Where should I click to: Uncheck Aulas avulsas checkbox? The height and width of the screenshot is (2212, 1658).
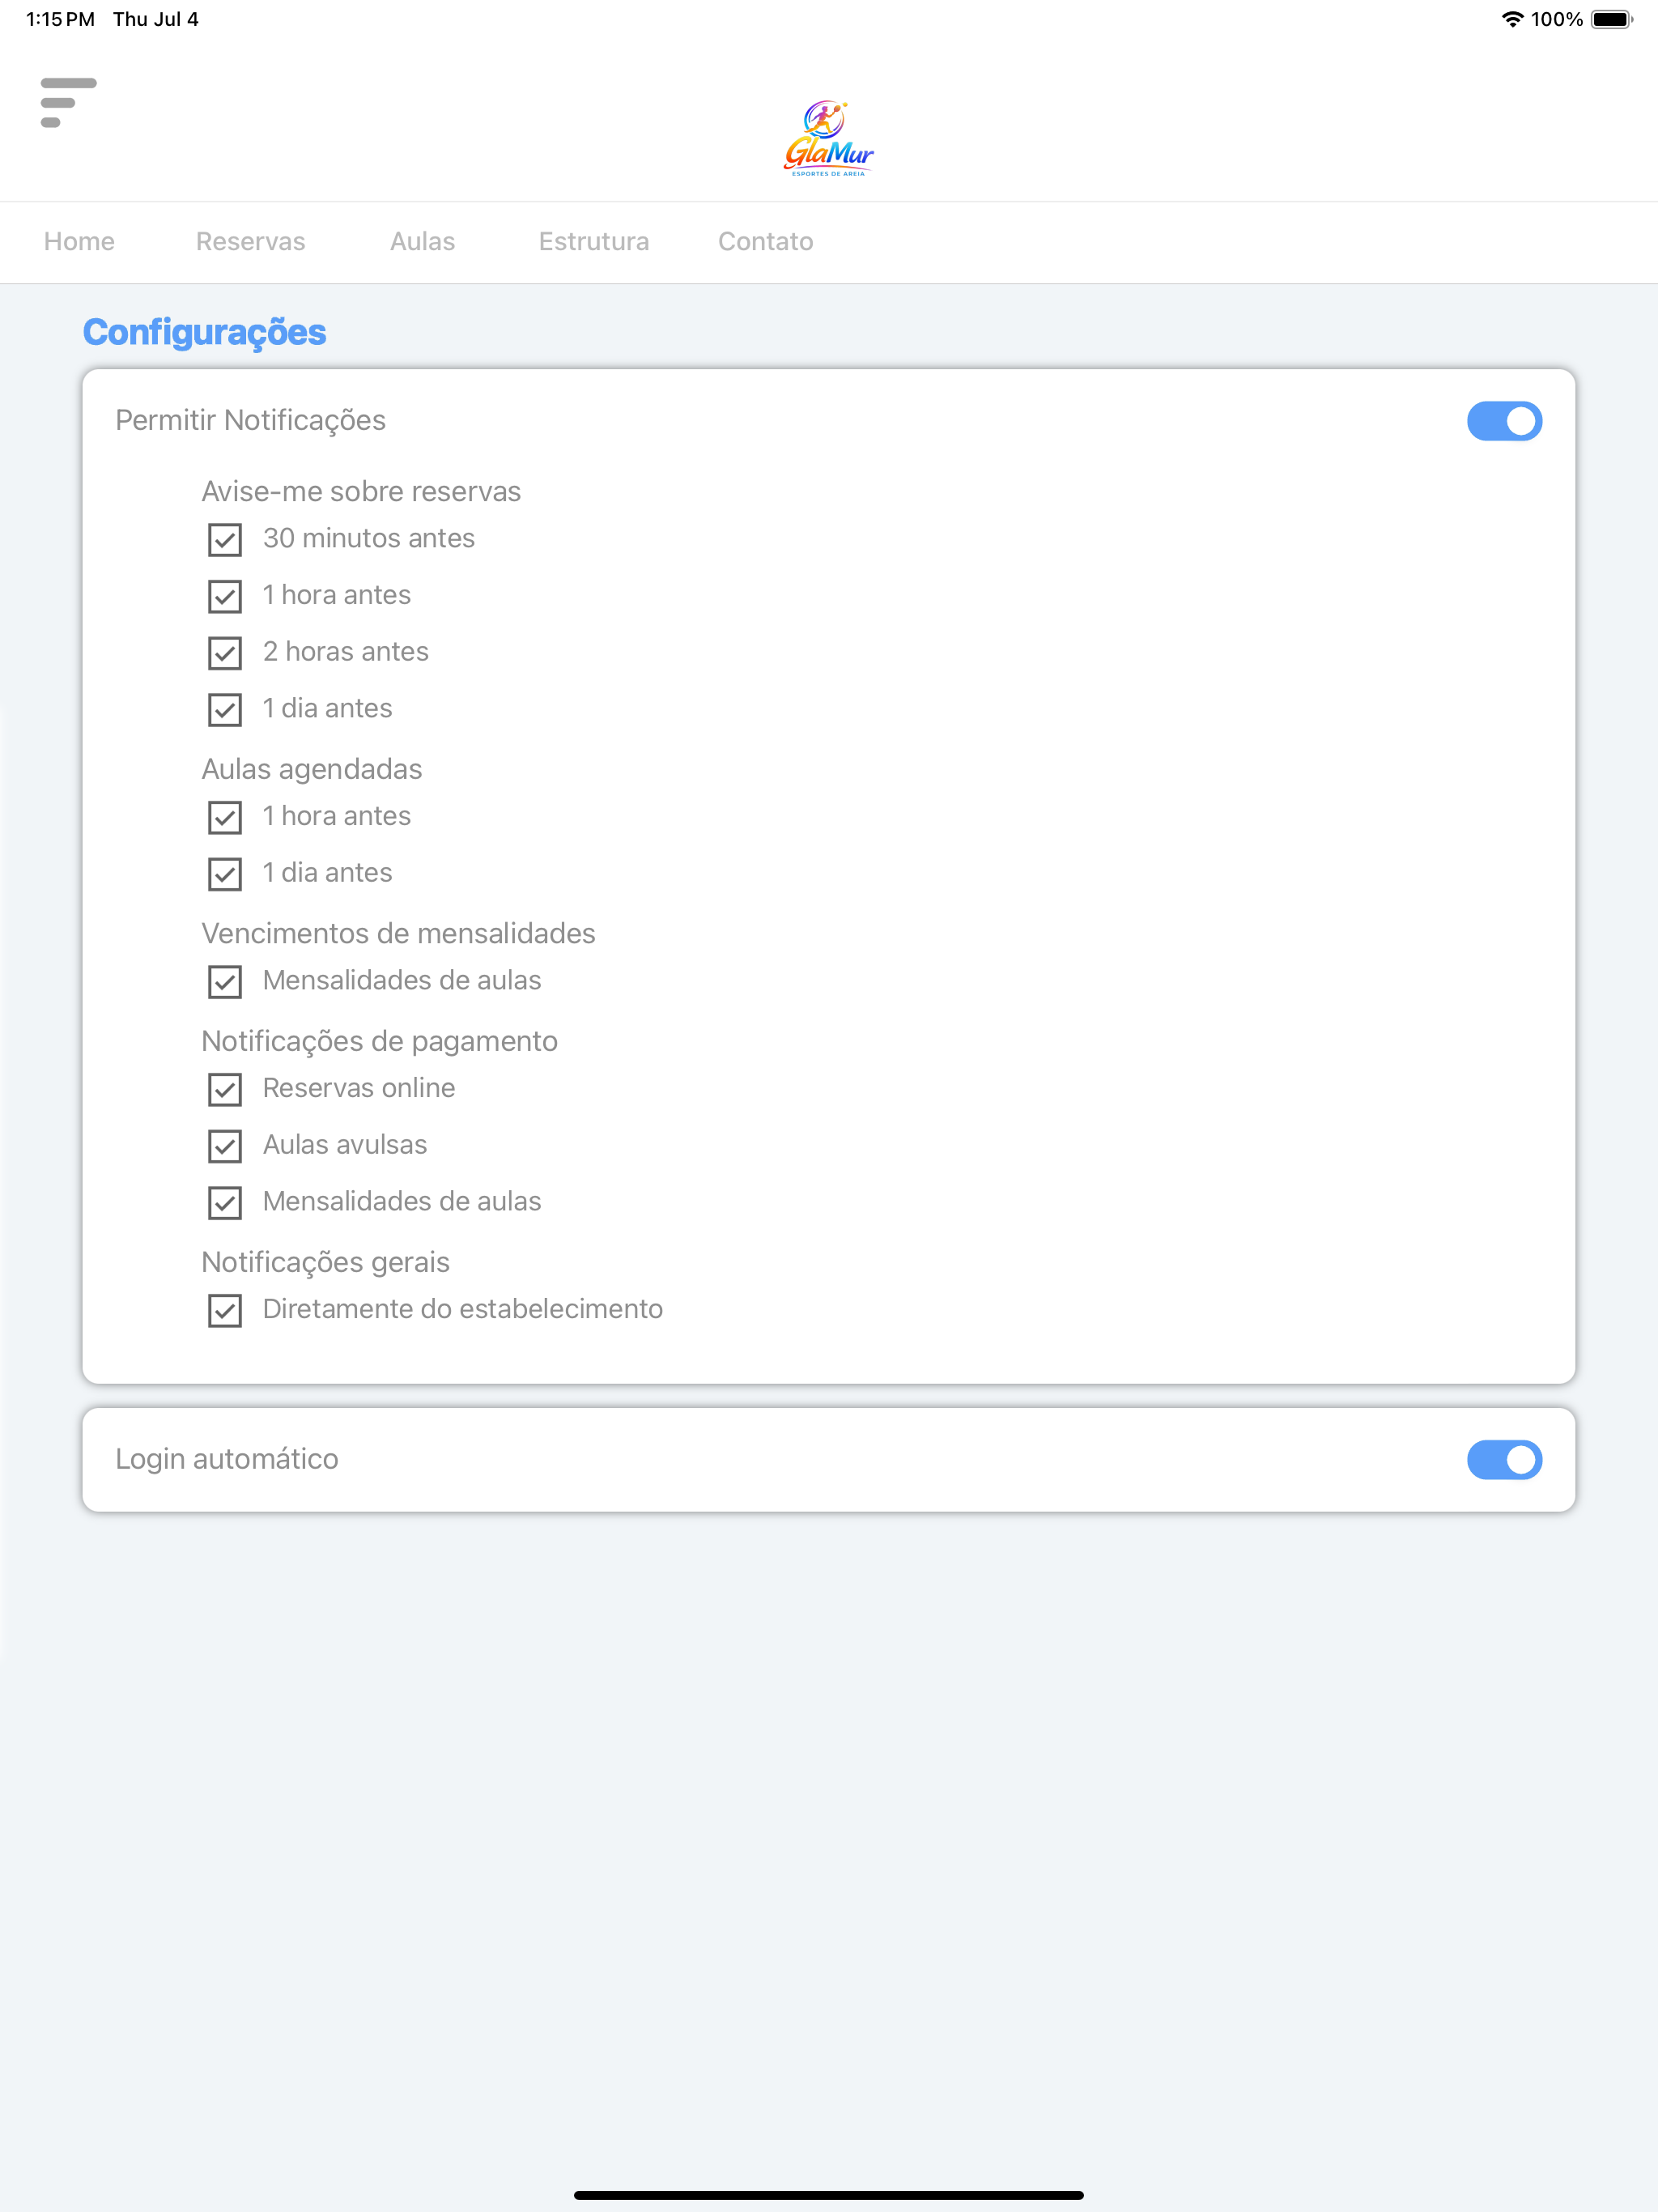pyautogui.click(x=225, y=1146)
